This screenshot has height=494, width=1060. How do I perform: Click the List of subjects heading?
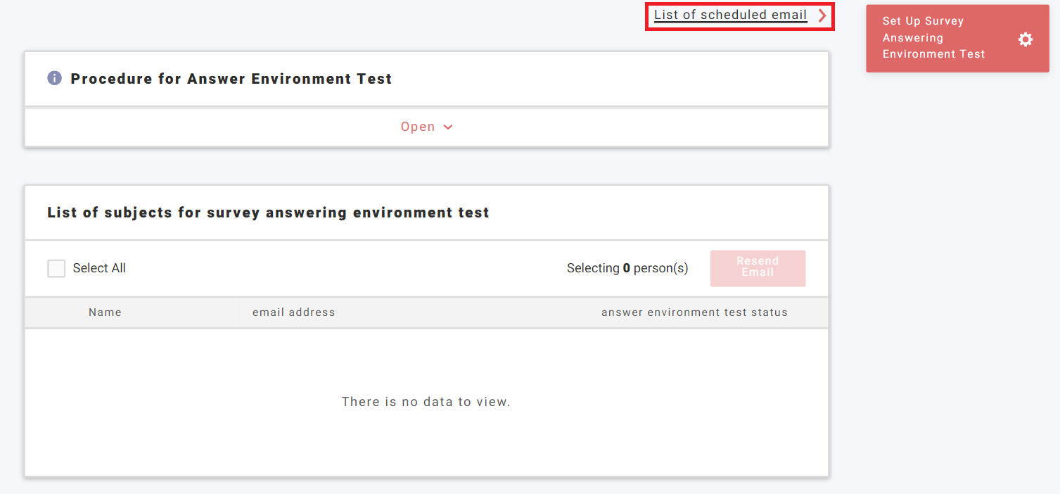pyautogui.click(x=267, y=212)
